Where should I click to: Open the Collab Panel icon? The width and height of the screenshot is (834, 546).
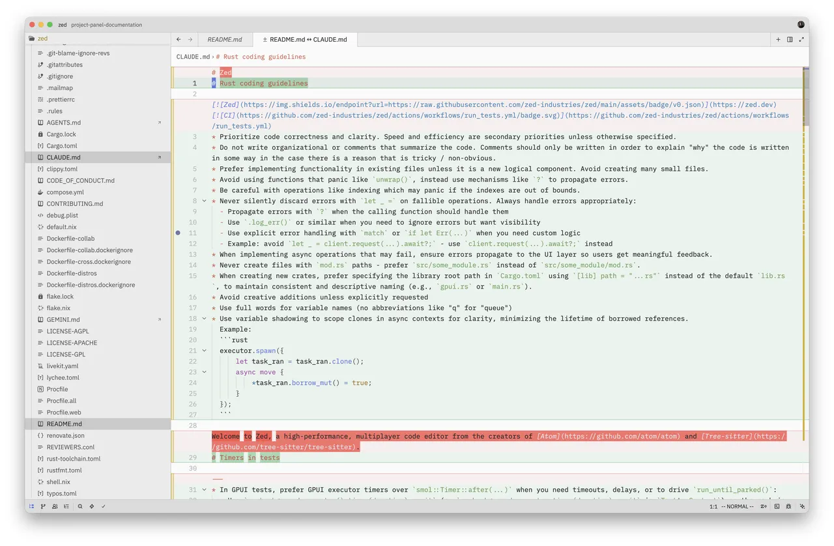[x=55, y=506]
